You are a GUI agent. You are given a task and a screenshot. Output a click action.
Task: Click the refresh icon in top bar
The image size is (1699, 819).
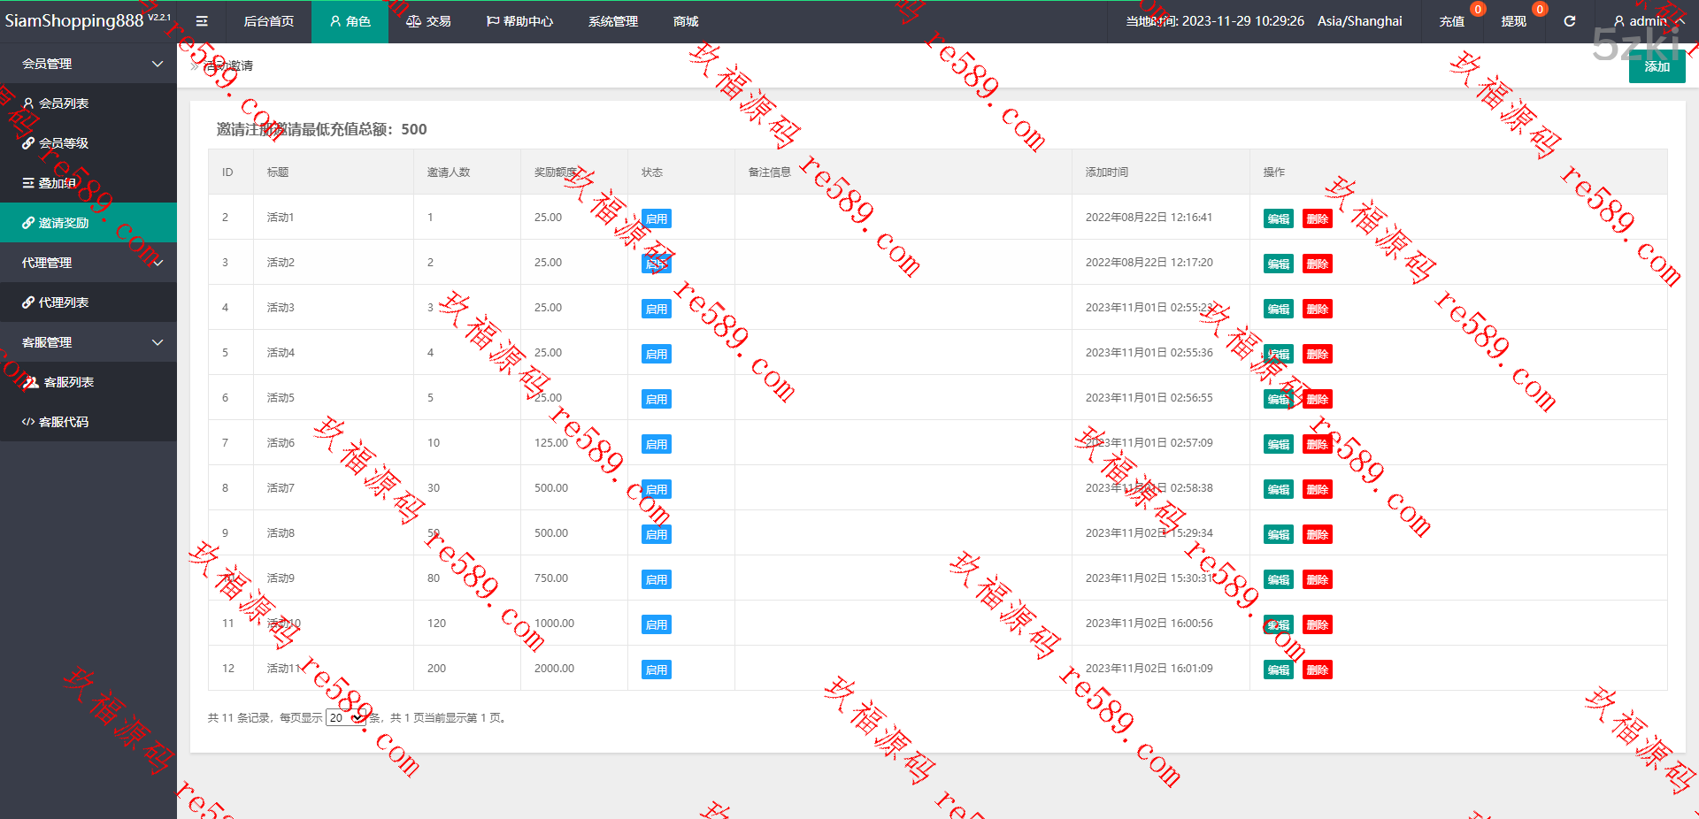pyautogui.click(x=1569, y=21)
